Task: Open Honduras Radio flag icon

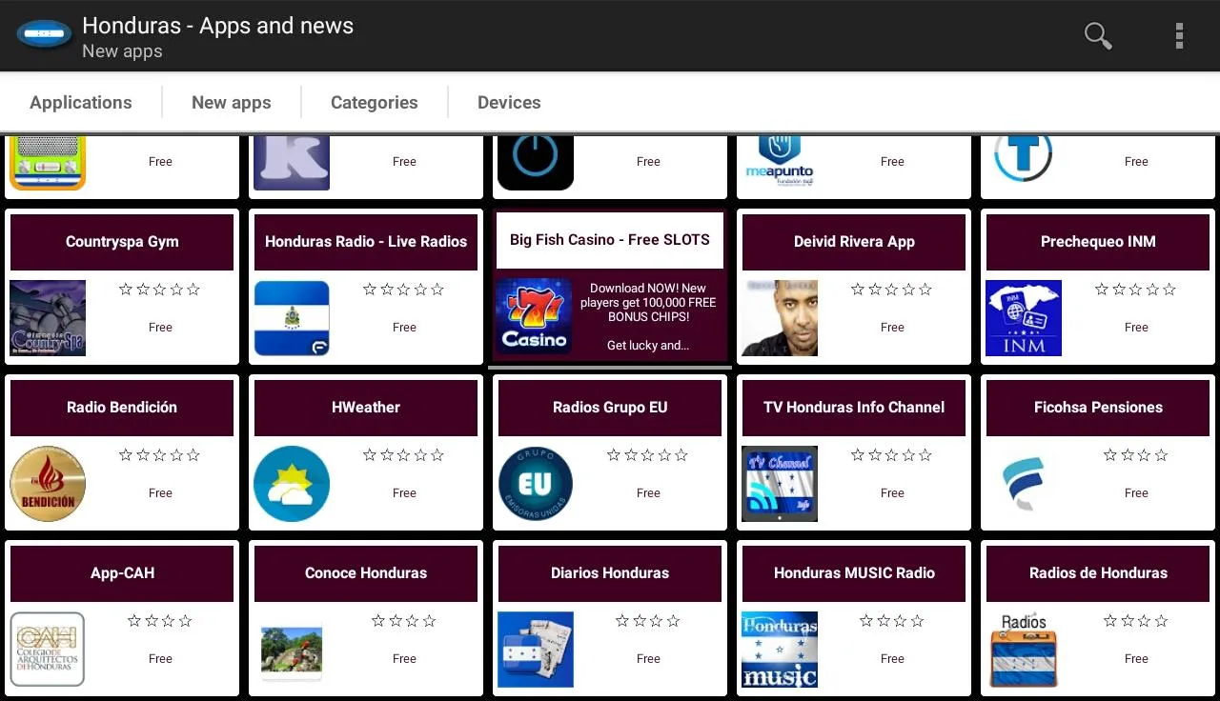Action: [x=292, y=318]
